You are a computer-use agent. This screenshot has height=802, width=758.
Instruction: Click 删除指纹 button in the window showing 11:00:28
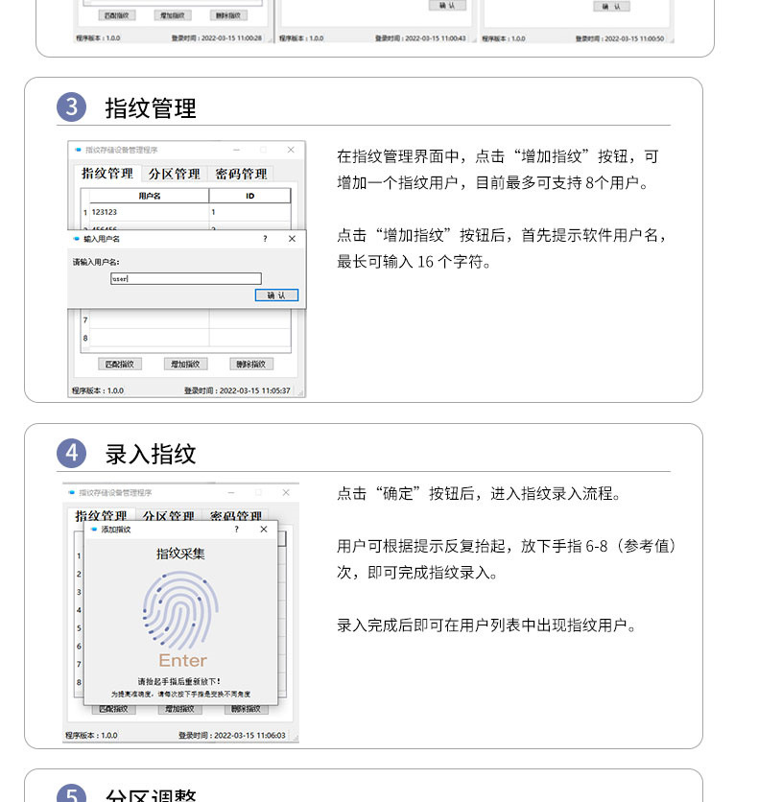coord(228,15)
